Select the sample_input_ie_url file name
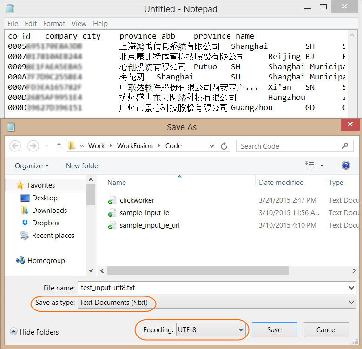 (150, 225)
